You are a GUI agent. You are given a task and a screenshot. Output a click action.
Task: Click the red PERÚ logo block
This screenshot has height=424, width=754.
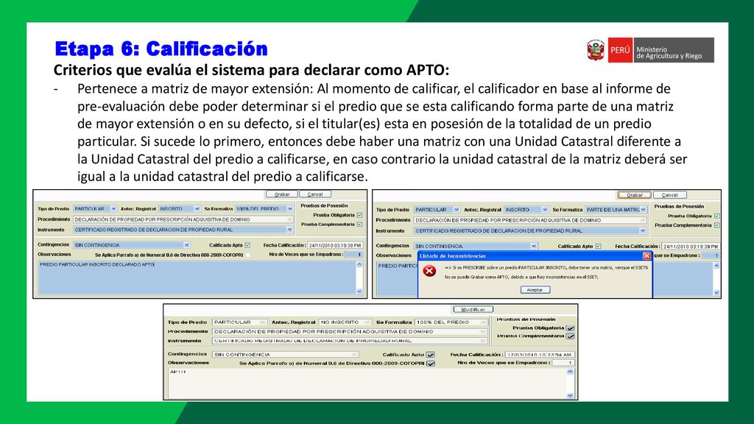pos(620,50)
